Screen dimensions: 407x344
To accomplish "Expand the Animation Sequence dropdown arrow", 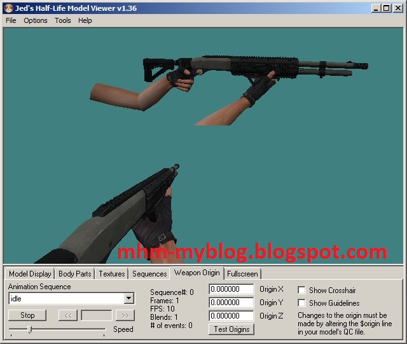I will coord(128,298).
